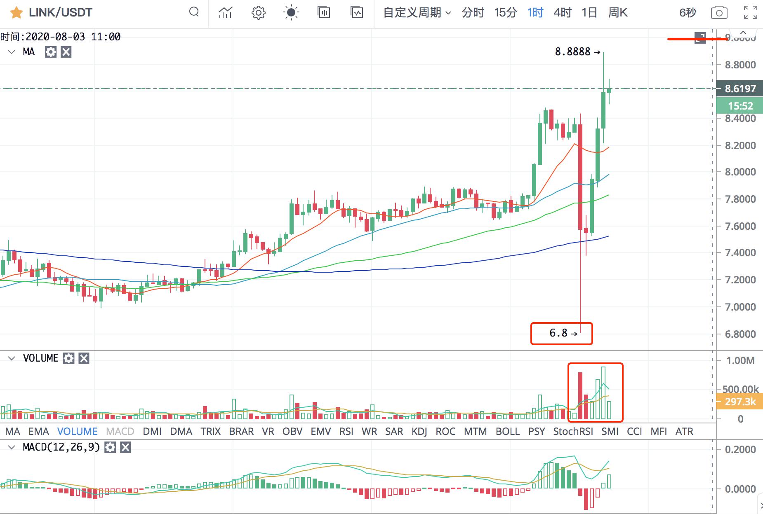Maximize the main chart pane
This screenshot has height=514, width=763.
(x=700, y=38)
